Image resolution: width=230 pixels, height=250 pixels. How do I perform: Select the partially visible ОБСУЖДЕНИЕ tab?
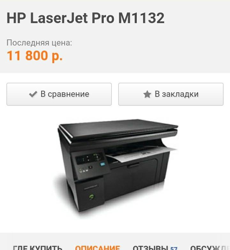coord(210,248)
